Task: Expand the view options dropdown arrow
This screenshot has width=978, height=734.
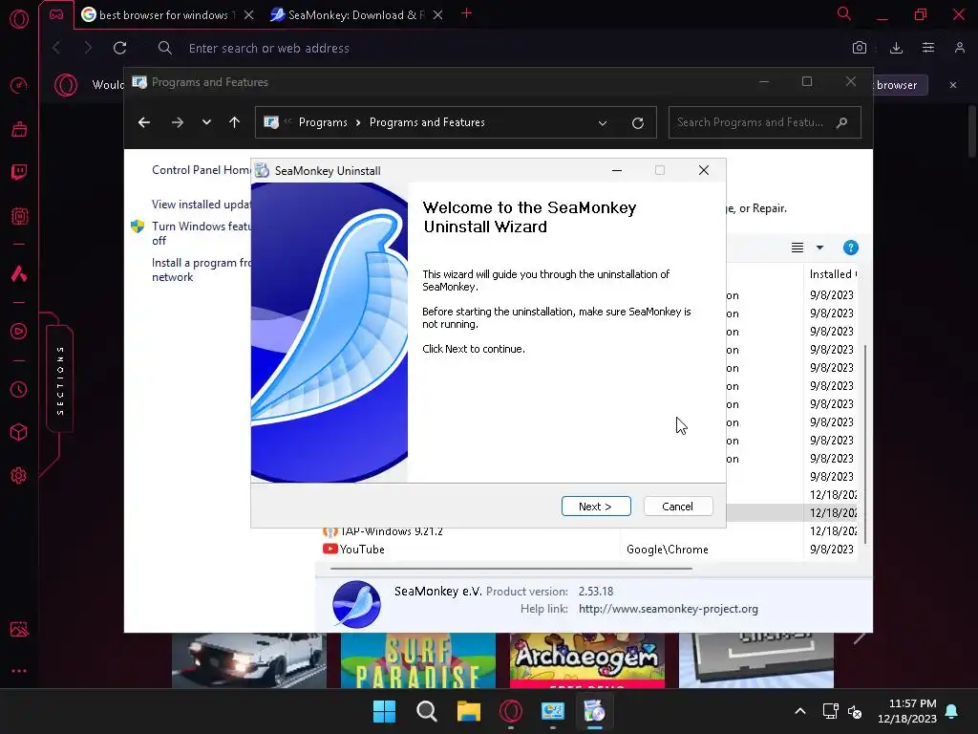Action: (x=819, y=248)
